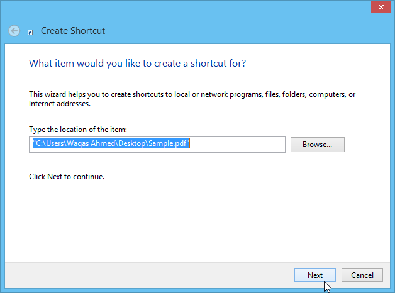This screenshot has width=395, height=293.
Task: Click the highlighted Sample.pdf path text
Action: click(x=111, y=144)
